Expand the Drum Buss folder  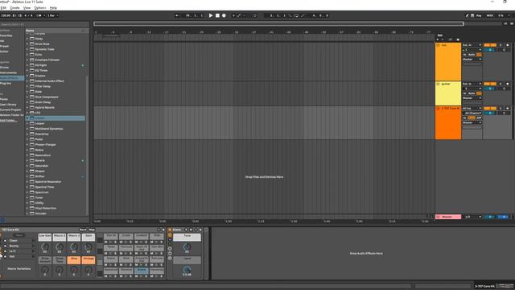click(x=27, y=44)
